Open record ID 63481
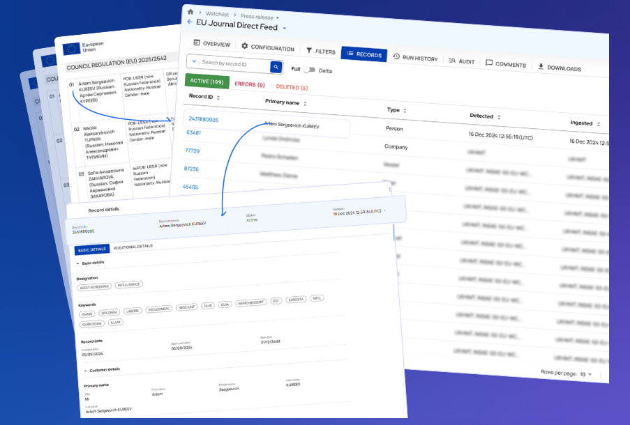Image resolution: width=630 pixels, height=425 pixels. click(194, 132)
